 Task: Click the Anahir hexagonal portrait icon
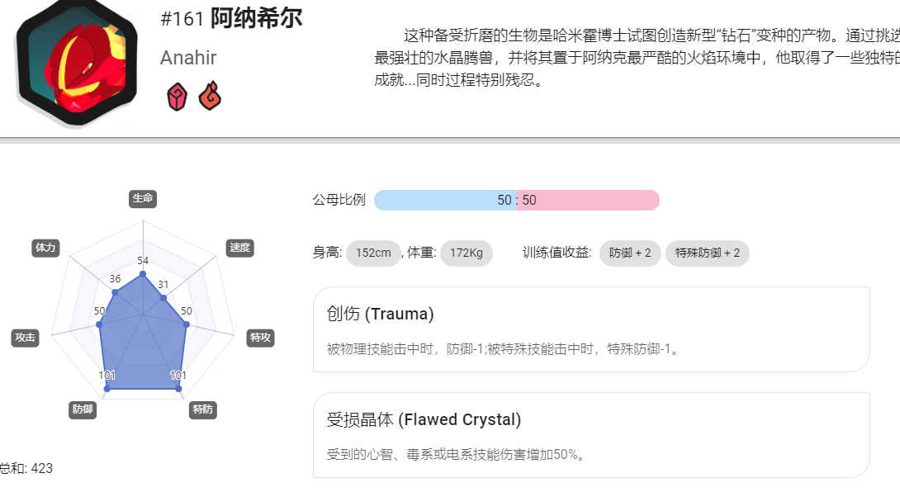76,61
